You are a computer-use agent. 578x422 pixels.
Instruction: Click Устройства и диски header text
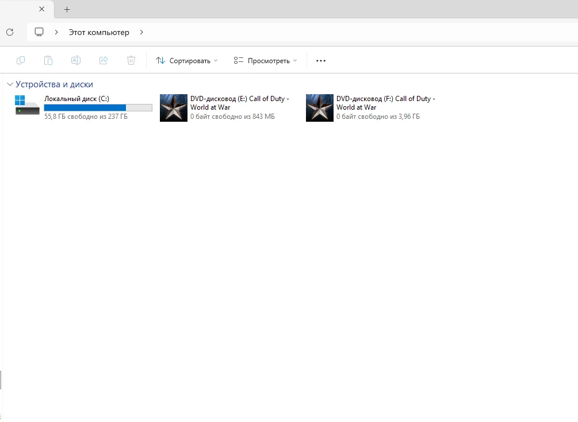click(54, 84)
